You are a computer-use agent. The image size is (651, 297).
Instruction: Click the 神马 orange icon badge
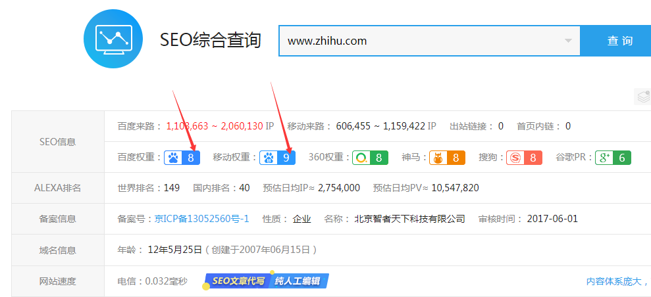438,158
